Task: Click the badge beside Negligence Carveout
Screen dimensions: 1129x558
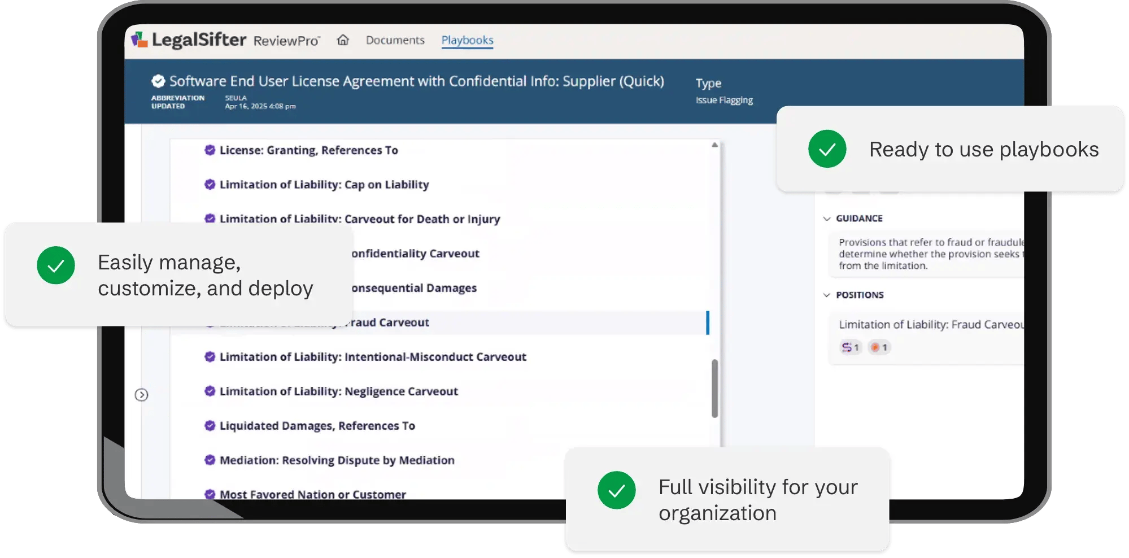Action: [x=210, y=391]
